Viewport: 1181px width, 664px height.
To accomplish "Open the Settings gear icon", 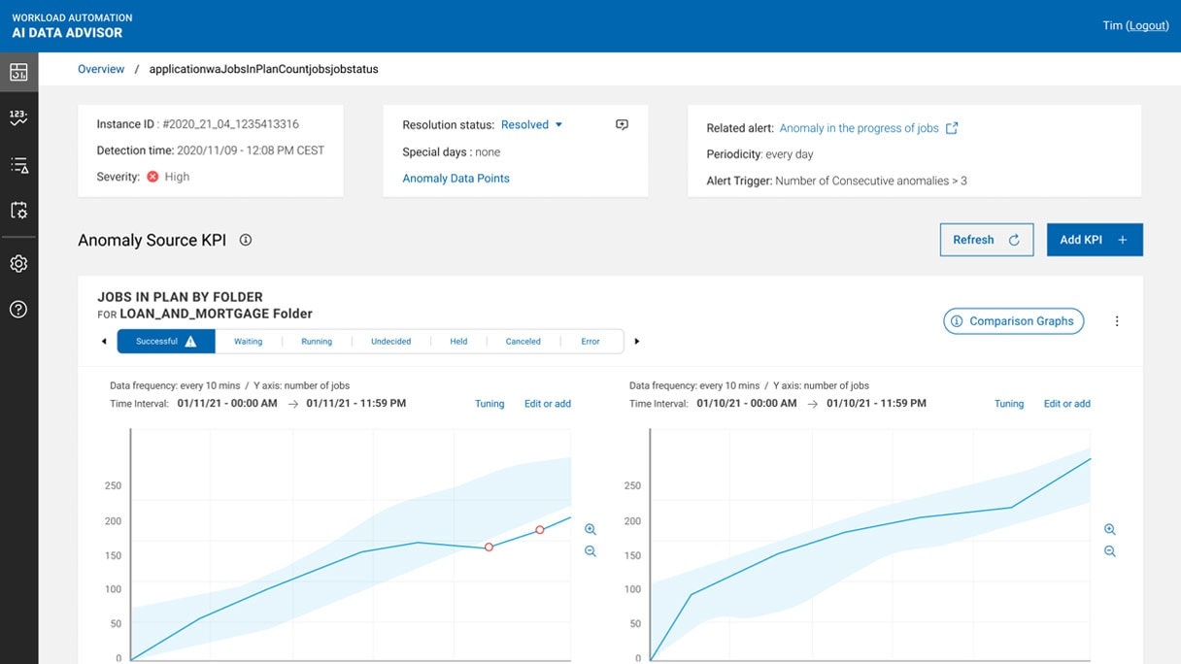I will [18, 263].
